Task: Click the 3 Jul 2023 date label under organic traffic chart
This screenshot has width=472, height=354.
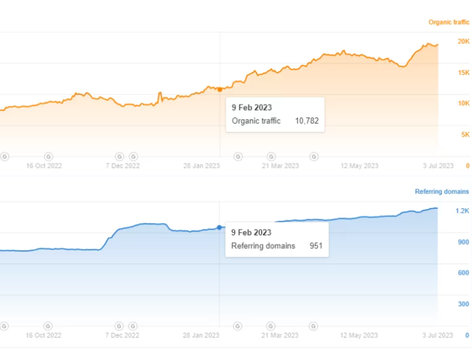Action: click(x=437, y=166)
